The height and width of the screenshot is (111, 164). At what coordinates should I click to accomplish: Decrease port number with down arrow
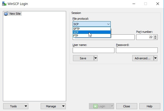(155, 38)
